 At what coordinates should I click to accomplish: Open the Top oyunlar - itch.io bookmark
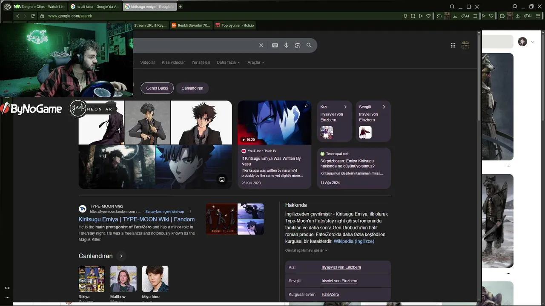pos(235,25)
